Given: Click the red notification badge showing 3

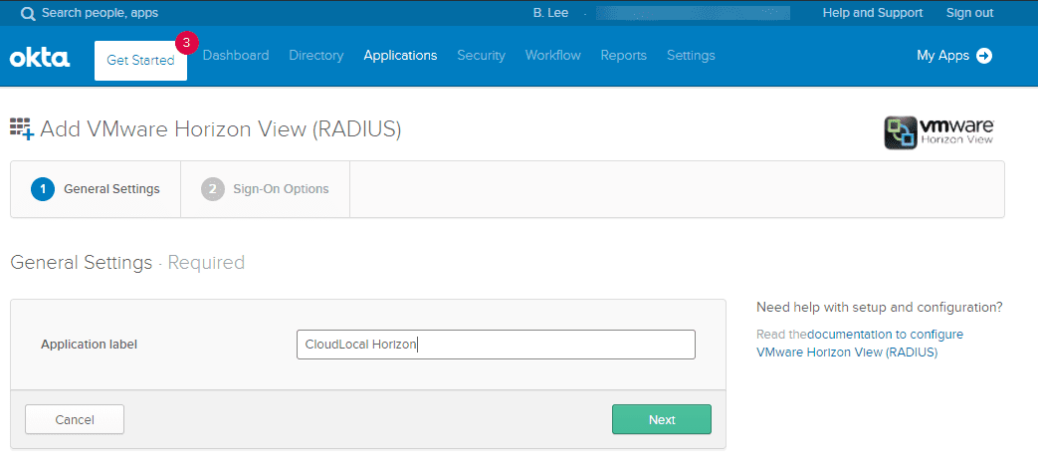Looking at the screenshot, I should click(187, 42).
